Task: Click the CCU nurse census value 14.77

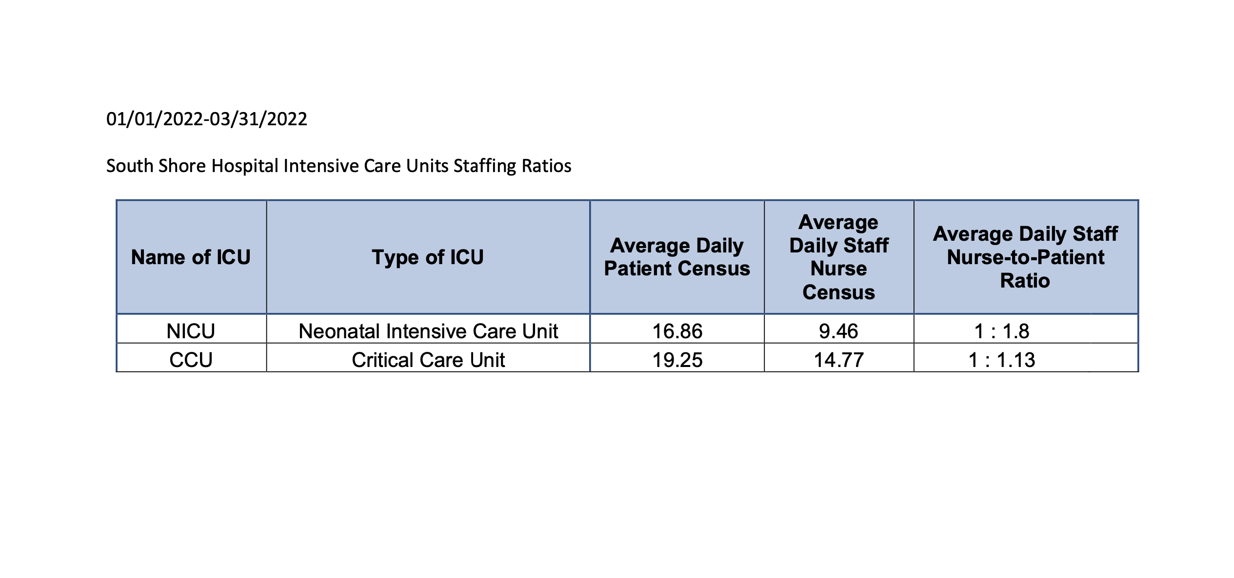Action: (838, 360)
